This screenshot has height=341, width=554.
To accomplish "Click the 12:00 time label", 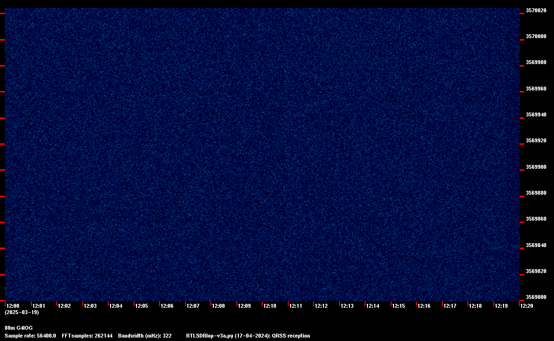I will (x=13, y=306).
